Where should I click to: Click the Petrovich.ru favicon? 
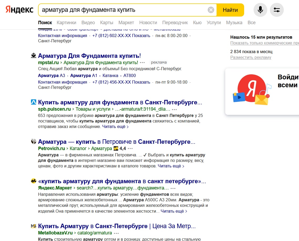click(x=34, y=141)
